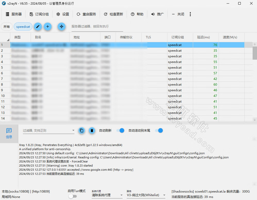This screenshot has height=200, width=257.
Task: Open the log filter dropdown arrow
Action: (73, 130)
